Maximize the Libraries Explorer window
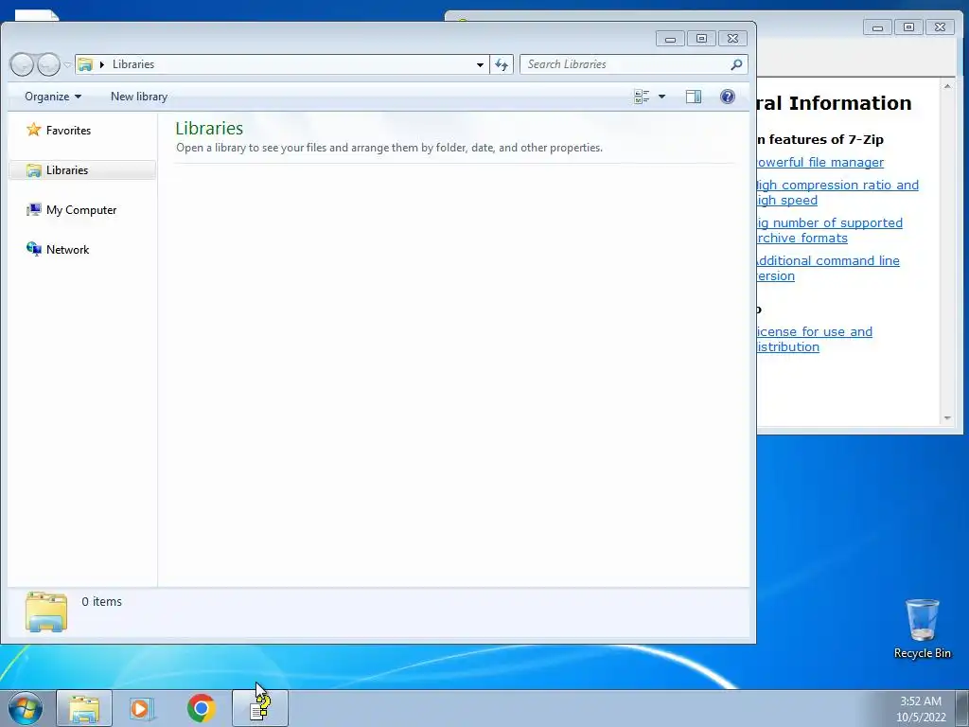Image resolution: width=969 pixels, height=727 pixels. [x=701, y=39]
